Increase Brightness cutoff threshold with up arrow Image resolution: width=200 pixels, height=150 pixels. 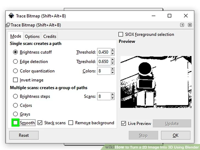coord(113,50)
